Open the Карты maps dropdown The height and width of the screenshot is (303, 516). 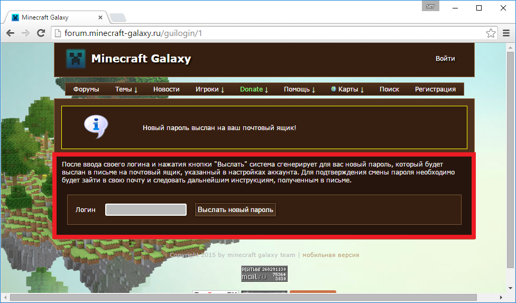(347, 89)
